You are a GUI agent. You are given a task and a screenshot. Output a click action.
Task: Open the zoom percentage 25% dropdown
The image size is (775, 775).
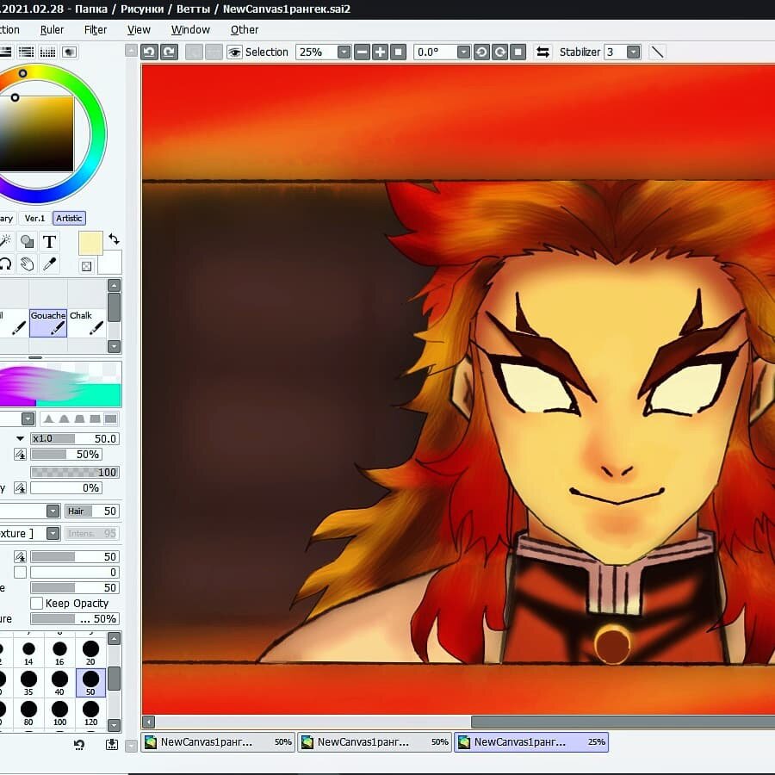[x=344, y=52]
